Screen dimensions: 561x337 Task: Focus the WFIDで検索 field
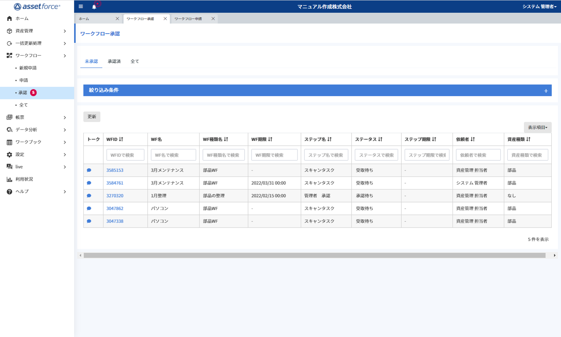point(125,155)
